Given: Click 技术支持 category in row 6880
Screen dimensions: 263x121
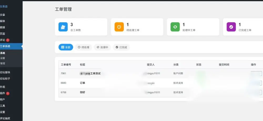Looking at the screenshot, I should (178, 83).
